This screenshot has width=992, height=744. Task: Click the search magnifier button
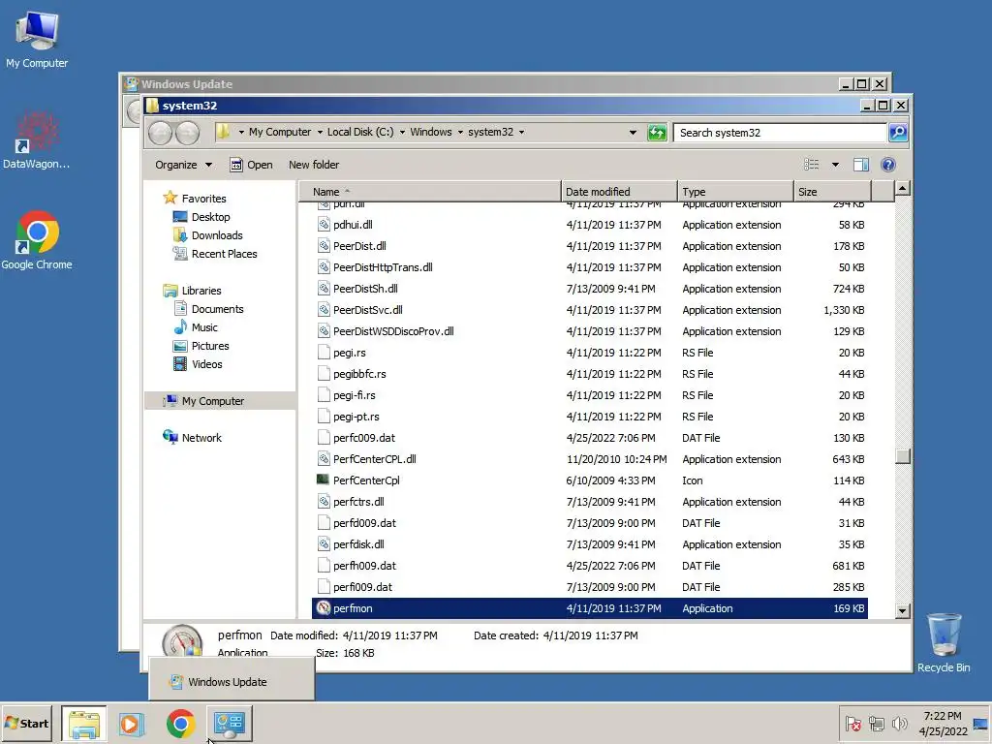coord(898,132)
